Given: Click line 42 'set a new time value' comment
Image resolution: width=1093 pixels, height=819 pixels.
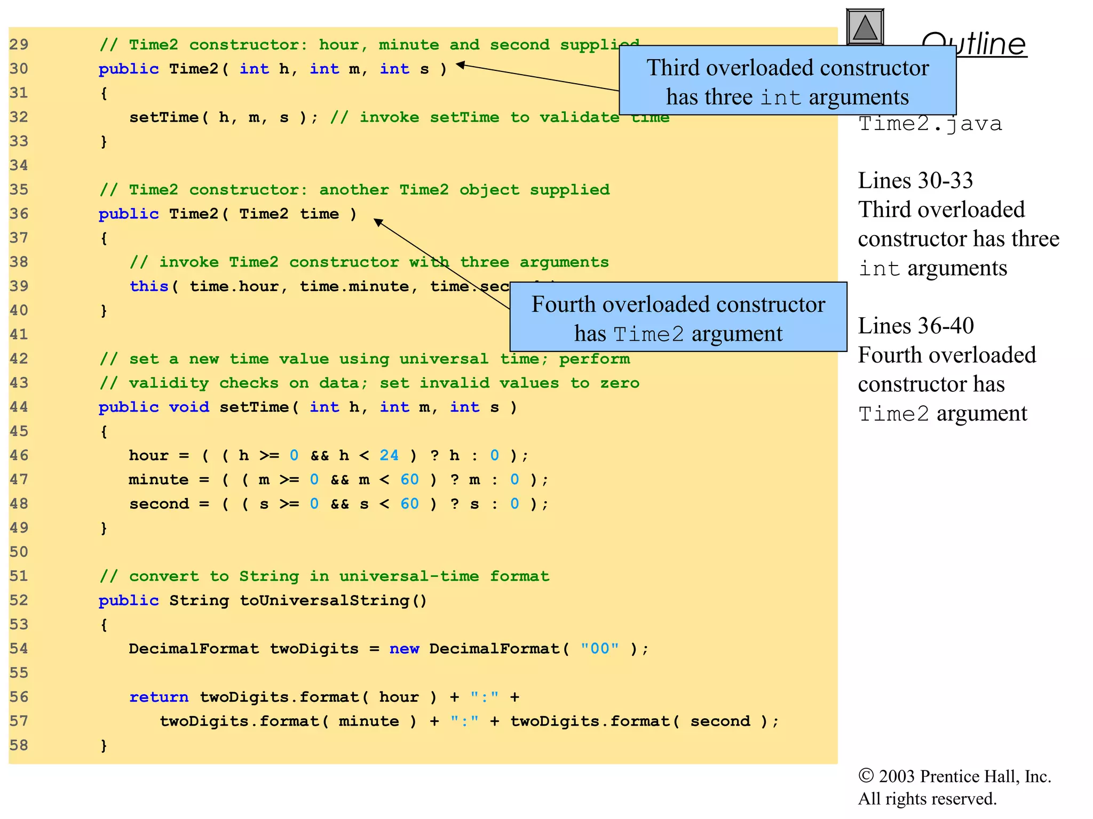Looking at the screenshot, I should click(365, 359).
